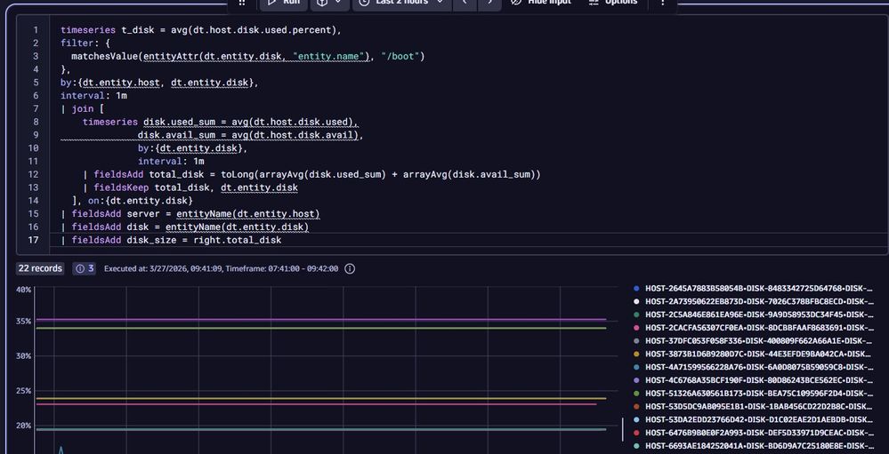Click the green series line near 34%

click(x=321, y=329)
